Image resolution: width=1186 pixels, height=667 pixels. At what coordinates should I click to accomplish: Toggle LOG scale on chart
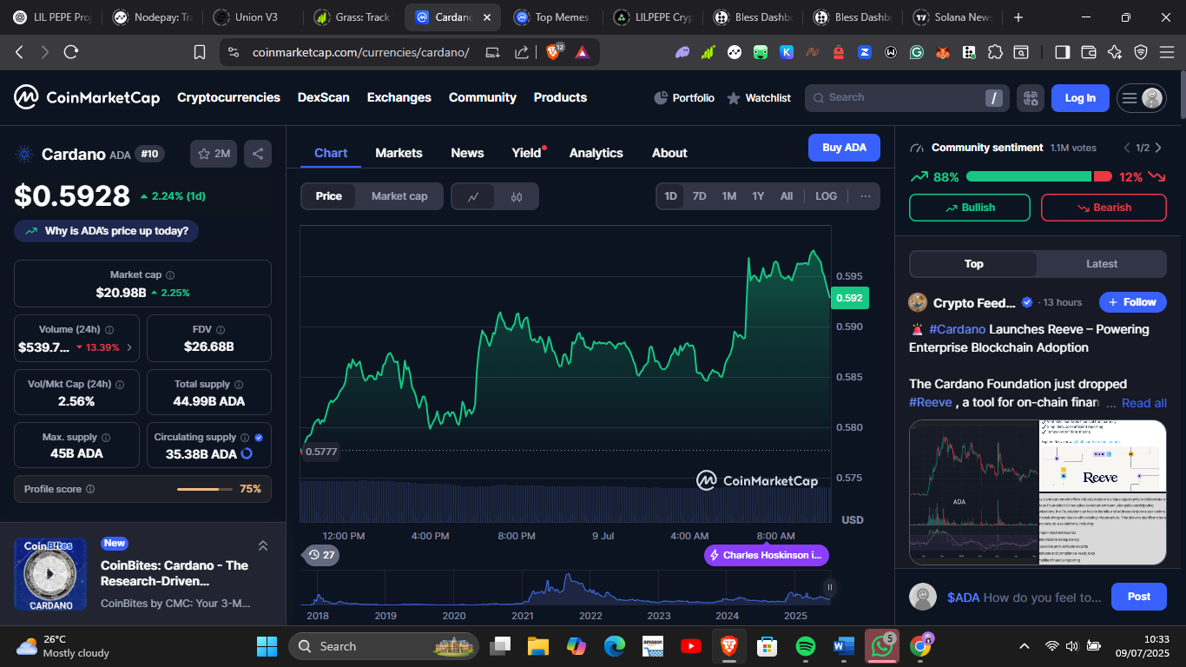pyautogui.click(x=827, y=196)
